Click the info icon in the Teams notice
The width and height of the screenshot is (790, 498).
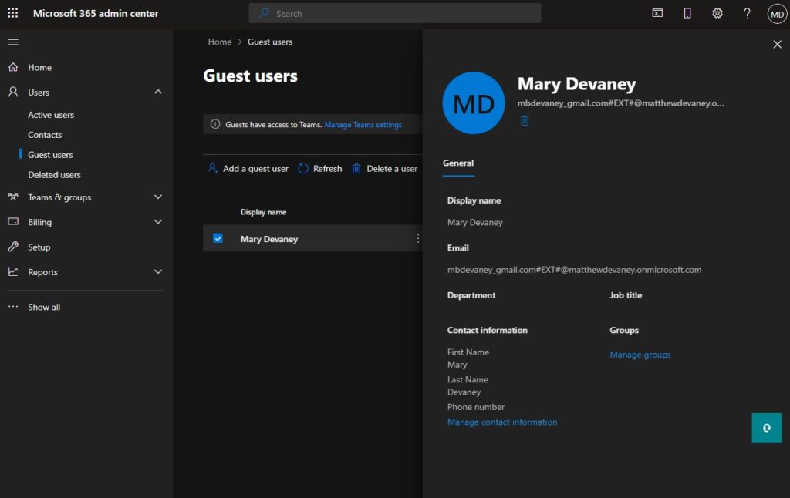point(215,124)
